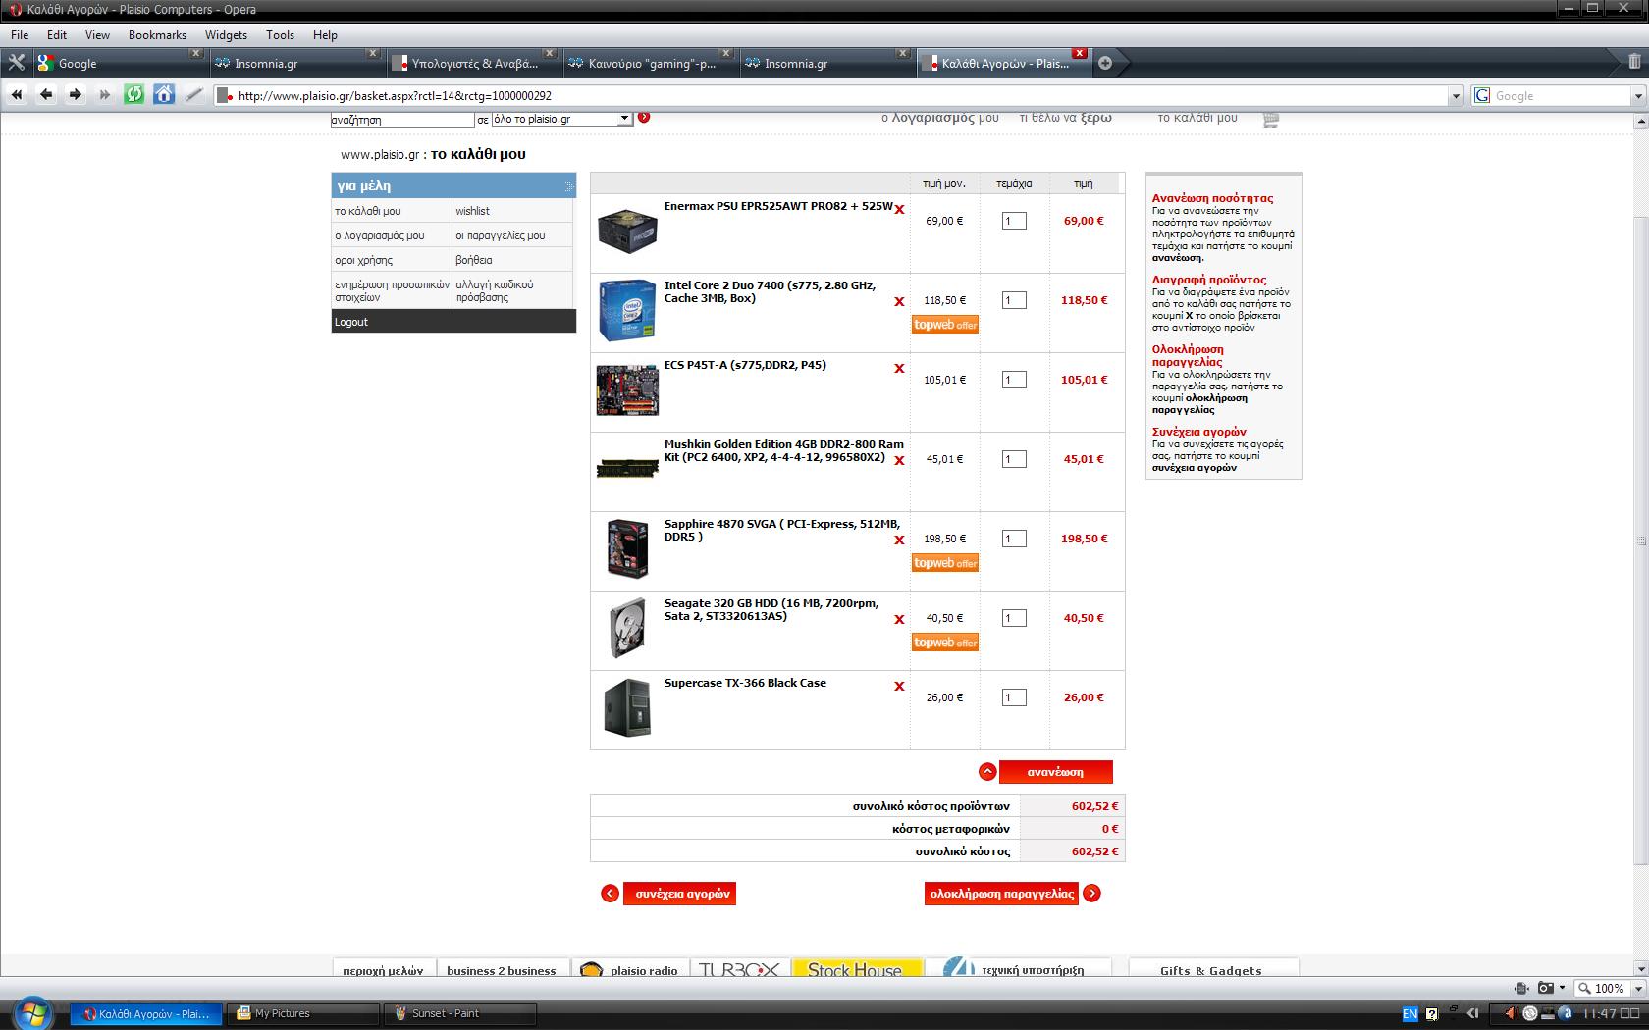
Task: Click the Rewind navigation button
Action: tap(17, 95)
